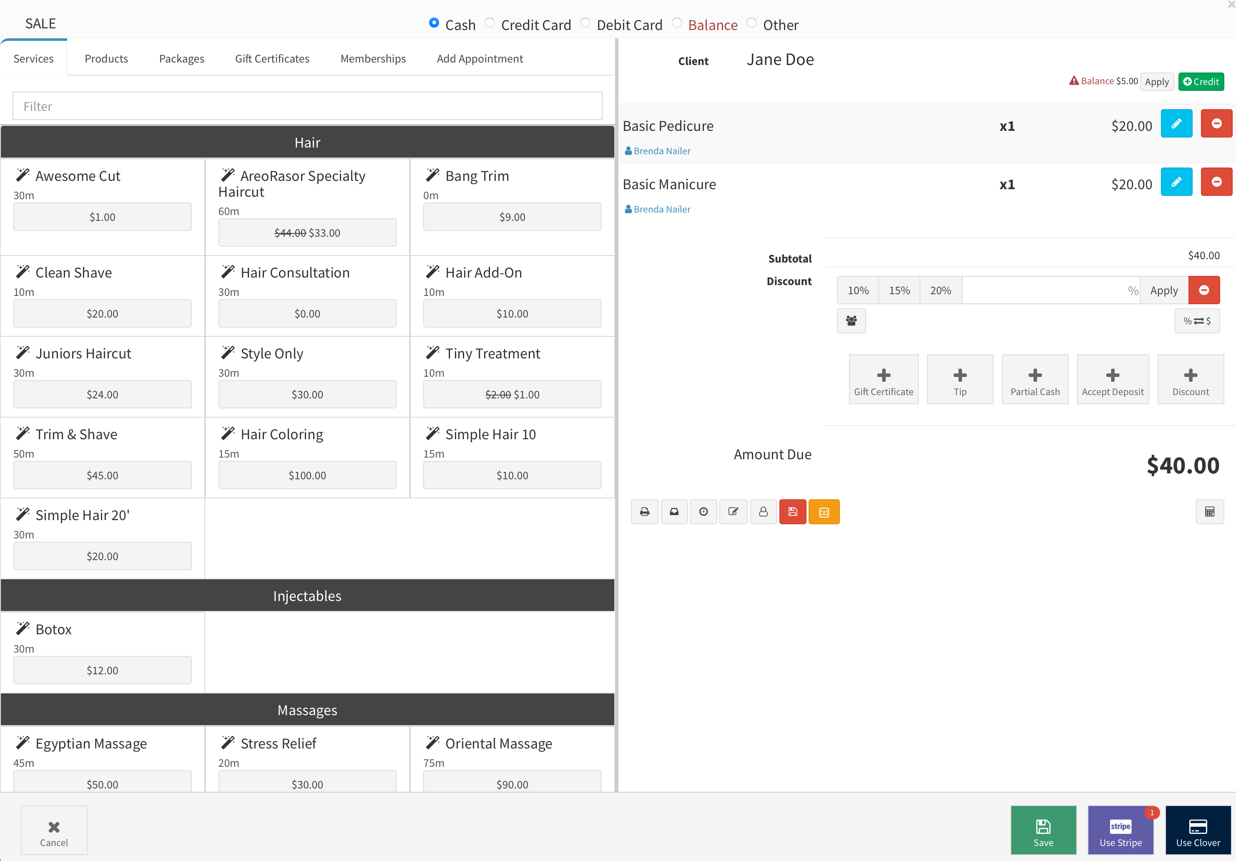Click the services Filter field
The height and width of the screenshot is (861, 1236).
point(307,106)
